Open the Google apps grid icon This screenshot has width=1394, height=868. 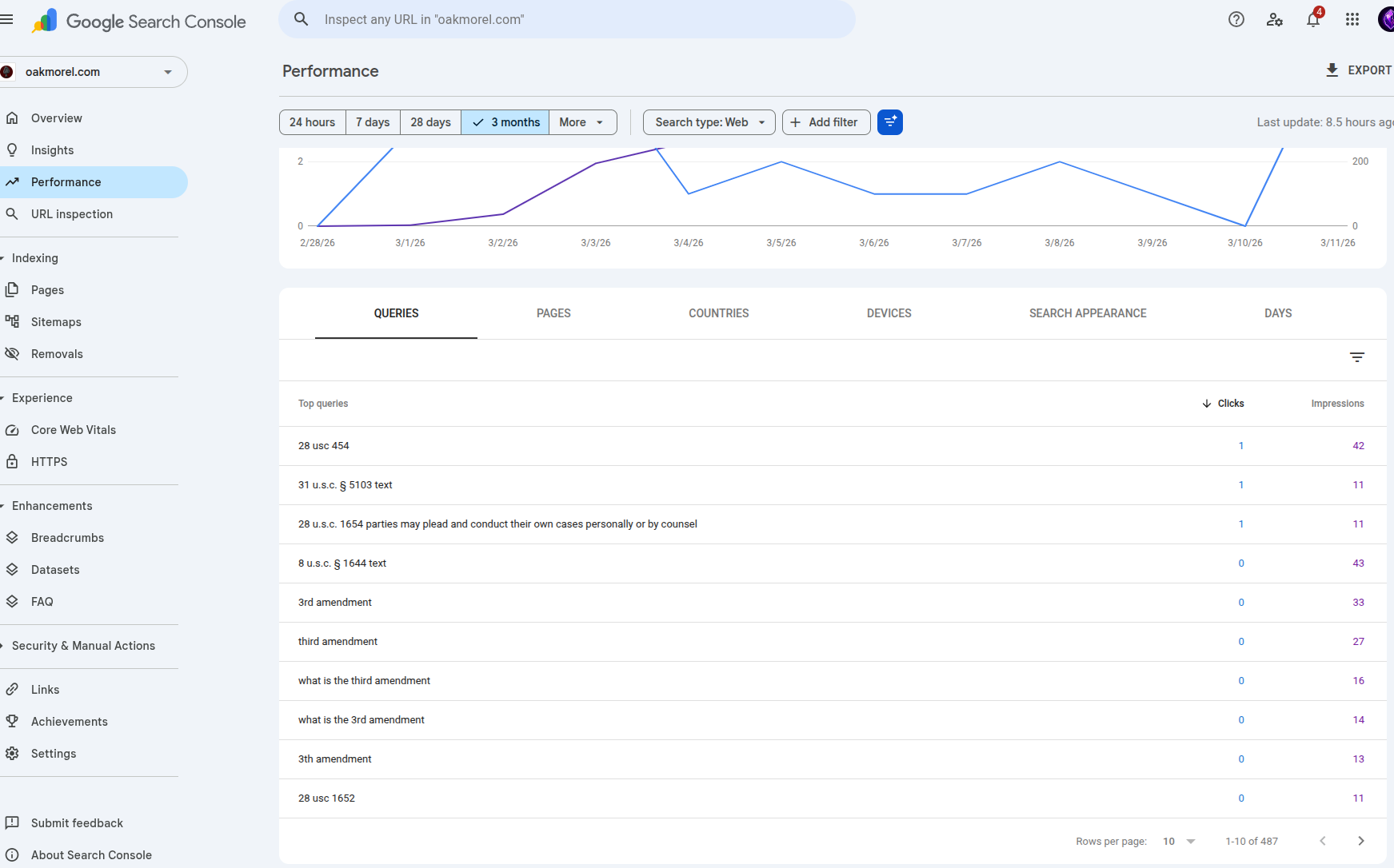pyautogui.click(x=1352, y=19)
